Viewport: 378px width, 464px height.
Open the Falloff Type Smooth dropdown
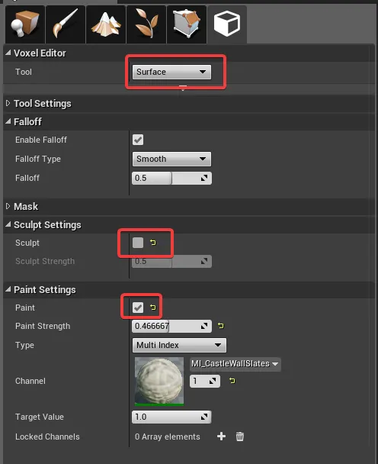171,159
